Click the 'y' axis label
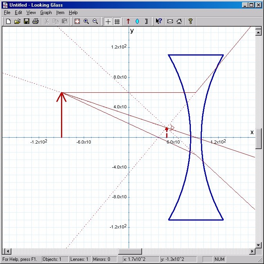This screenshot has height=264, width=264. coord(132,31)
